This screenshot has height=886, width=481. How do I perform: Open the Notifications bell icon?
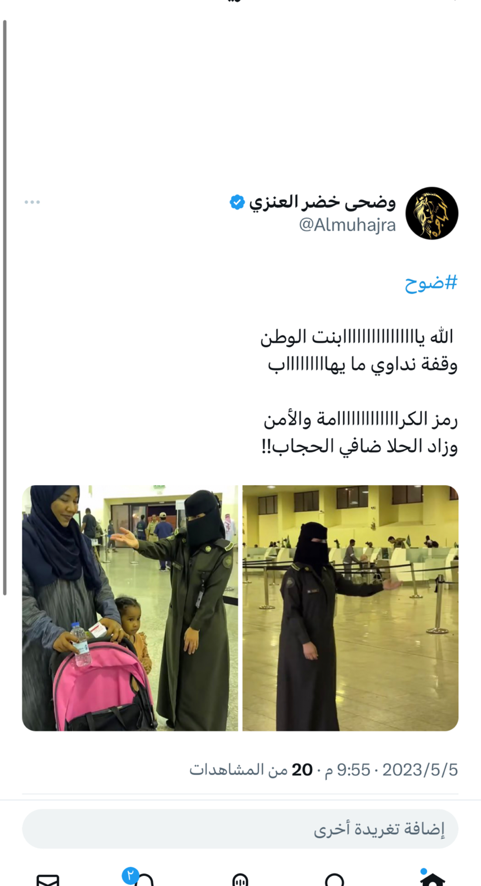(x=144, y=880)
